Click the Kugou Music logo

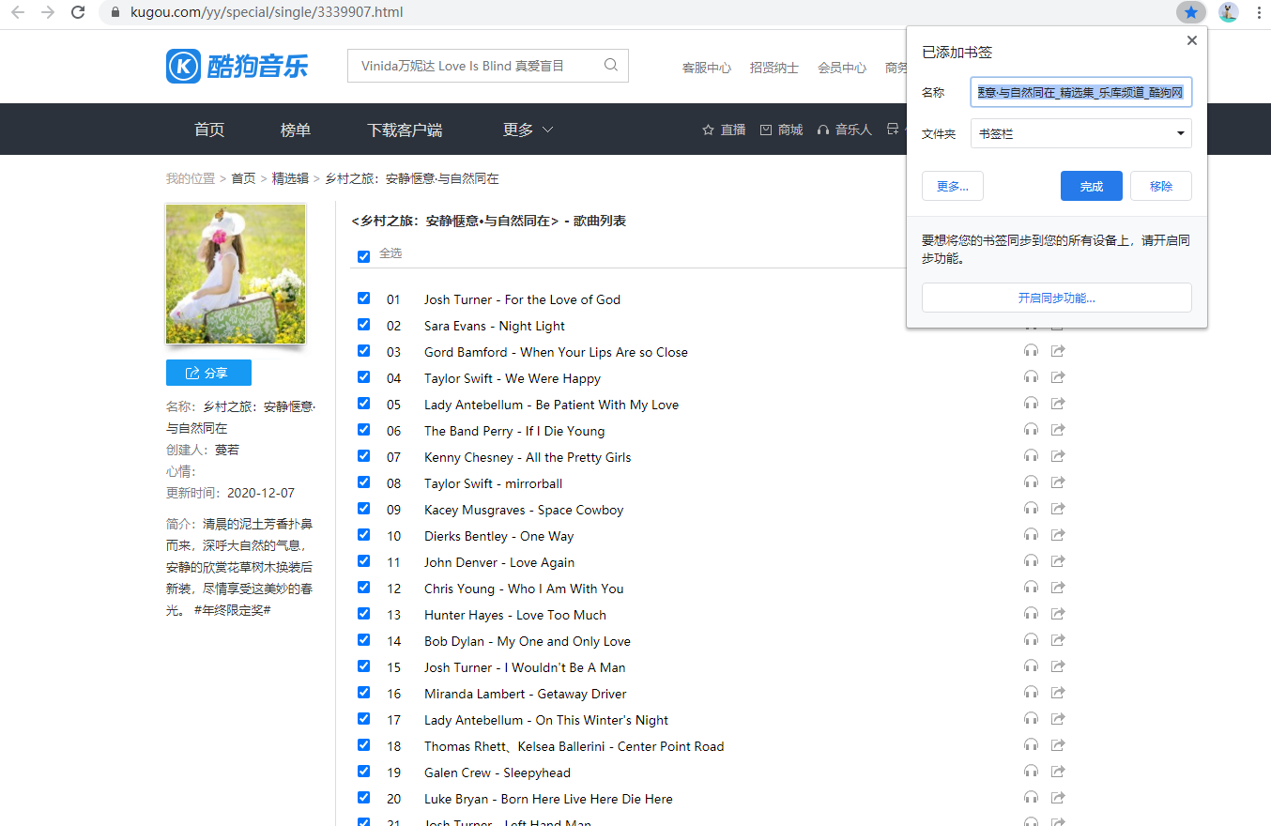(237, 66)
